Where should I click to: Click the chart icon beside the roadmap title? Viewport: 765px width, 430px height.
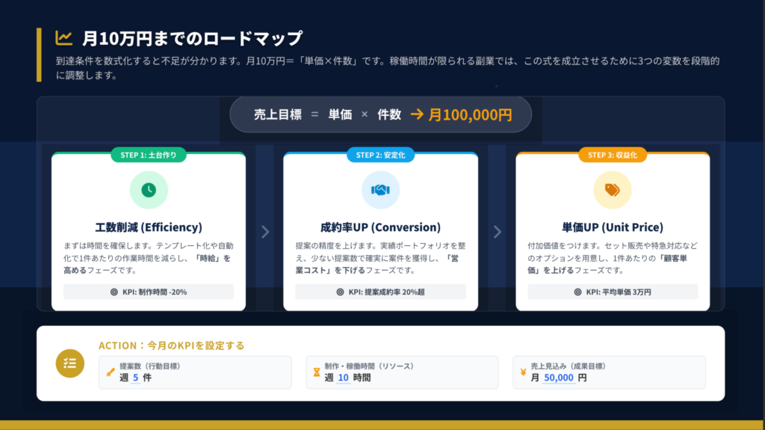click(64, 37)
